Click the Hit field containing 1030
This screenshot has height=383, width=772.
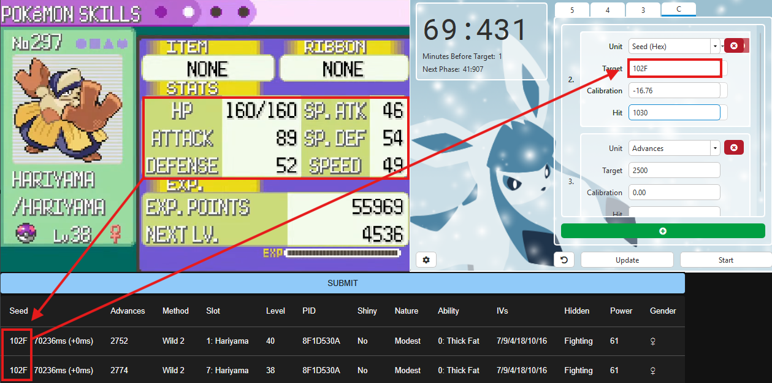coord(674,112)
